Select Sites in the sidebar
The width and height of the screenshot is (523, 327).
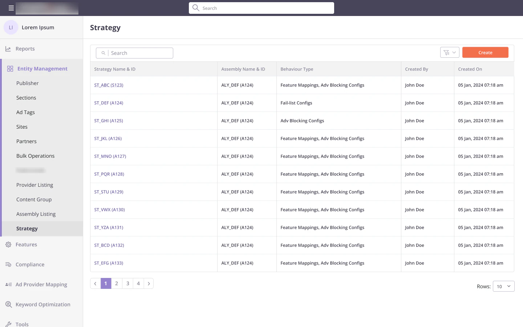click(x=22, y=127)
